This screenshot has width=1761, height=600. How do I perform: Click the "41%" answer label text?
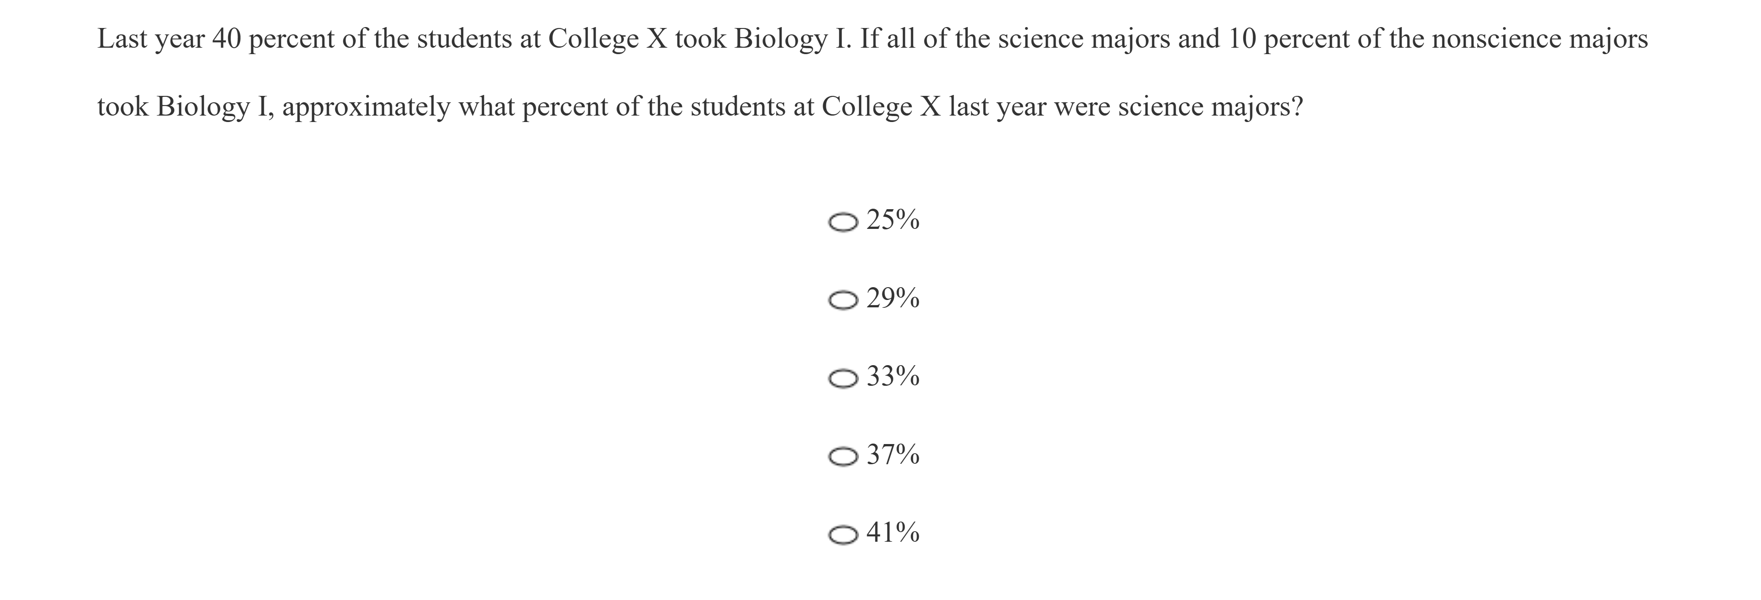[x=893, y=532]
